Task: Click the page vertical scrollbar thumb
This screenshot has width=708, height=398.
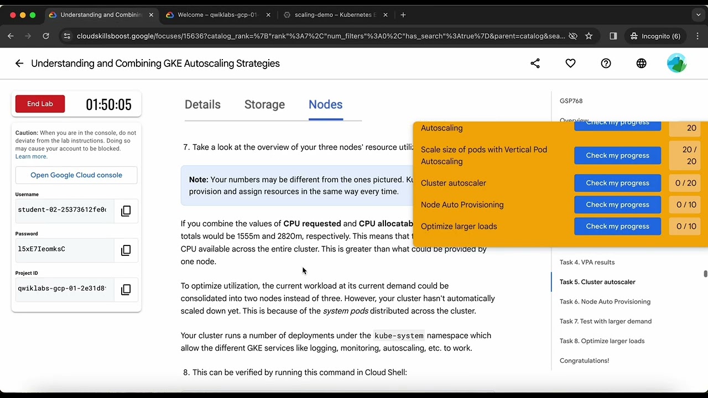Action: click(705, 274)
